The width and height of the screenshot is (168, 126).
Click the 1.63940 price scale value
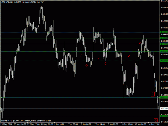tap(164, 48)
